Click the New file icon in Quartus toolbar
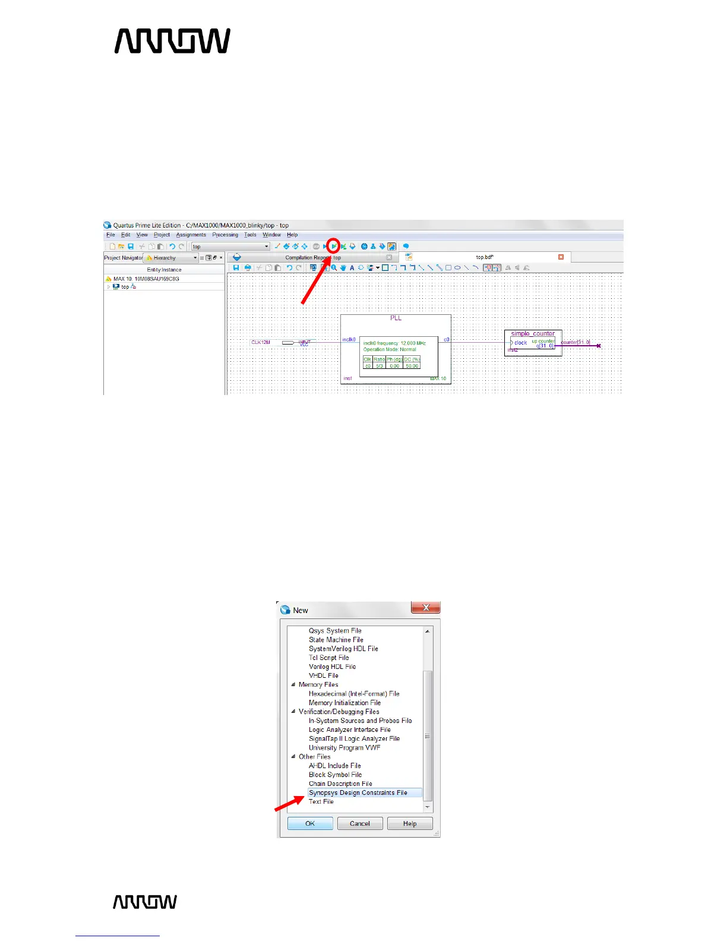This screenshot has width=727, height=941. pyautogui.click(x=112, y=247)
